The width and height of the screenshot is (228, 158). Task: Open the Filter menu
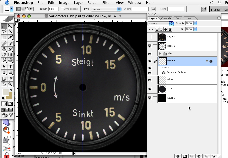pyautogui.click(x=106, y=3)
